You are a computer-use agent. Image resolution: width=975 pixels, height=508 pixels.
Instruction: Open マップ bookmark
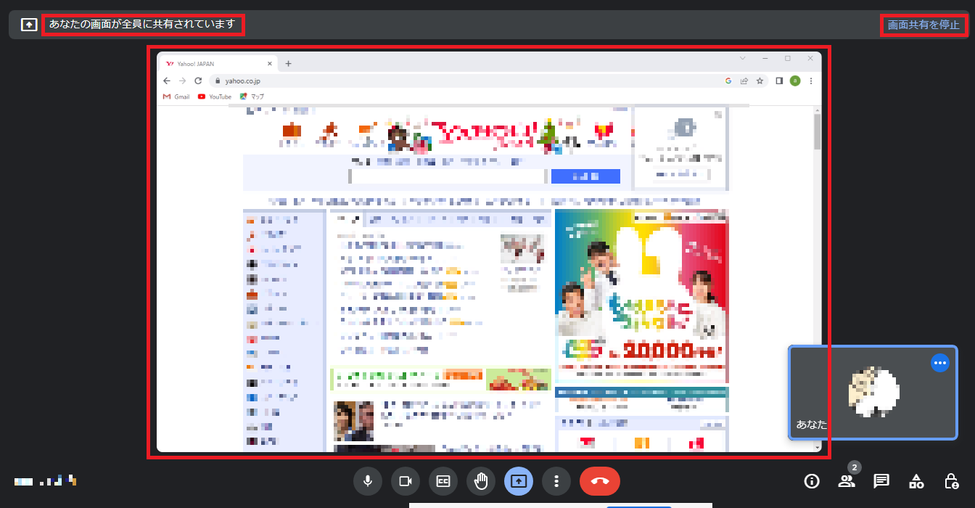coord(253,97)
